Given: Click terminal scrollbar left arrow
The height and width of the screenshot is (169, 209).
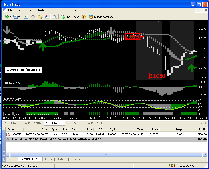Looking at the screenshot, I should [x=8, y=154].
